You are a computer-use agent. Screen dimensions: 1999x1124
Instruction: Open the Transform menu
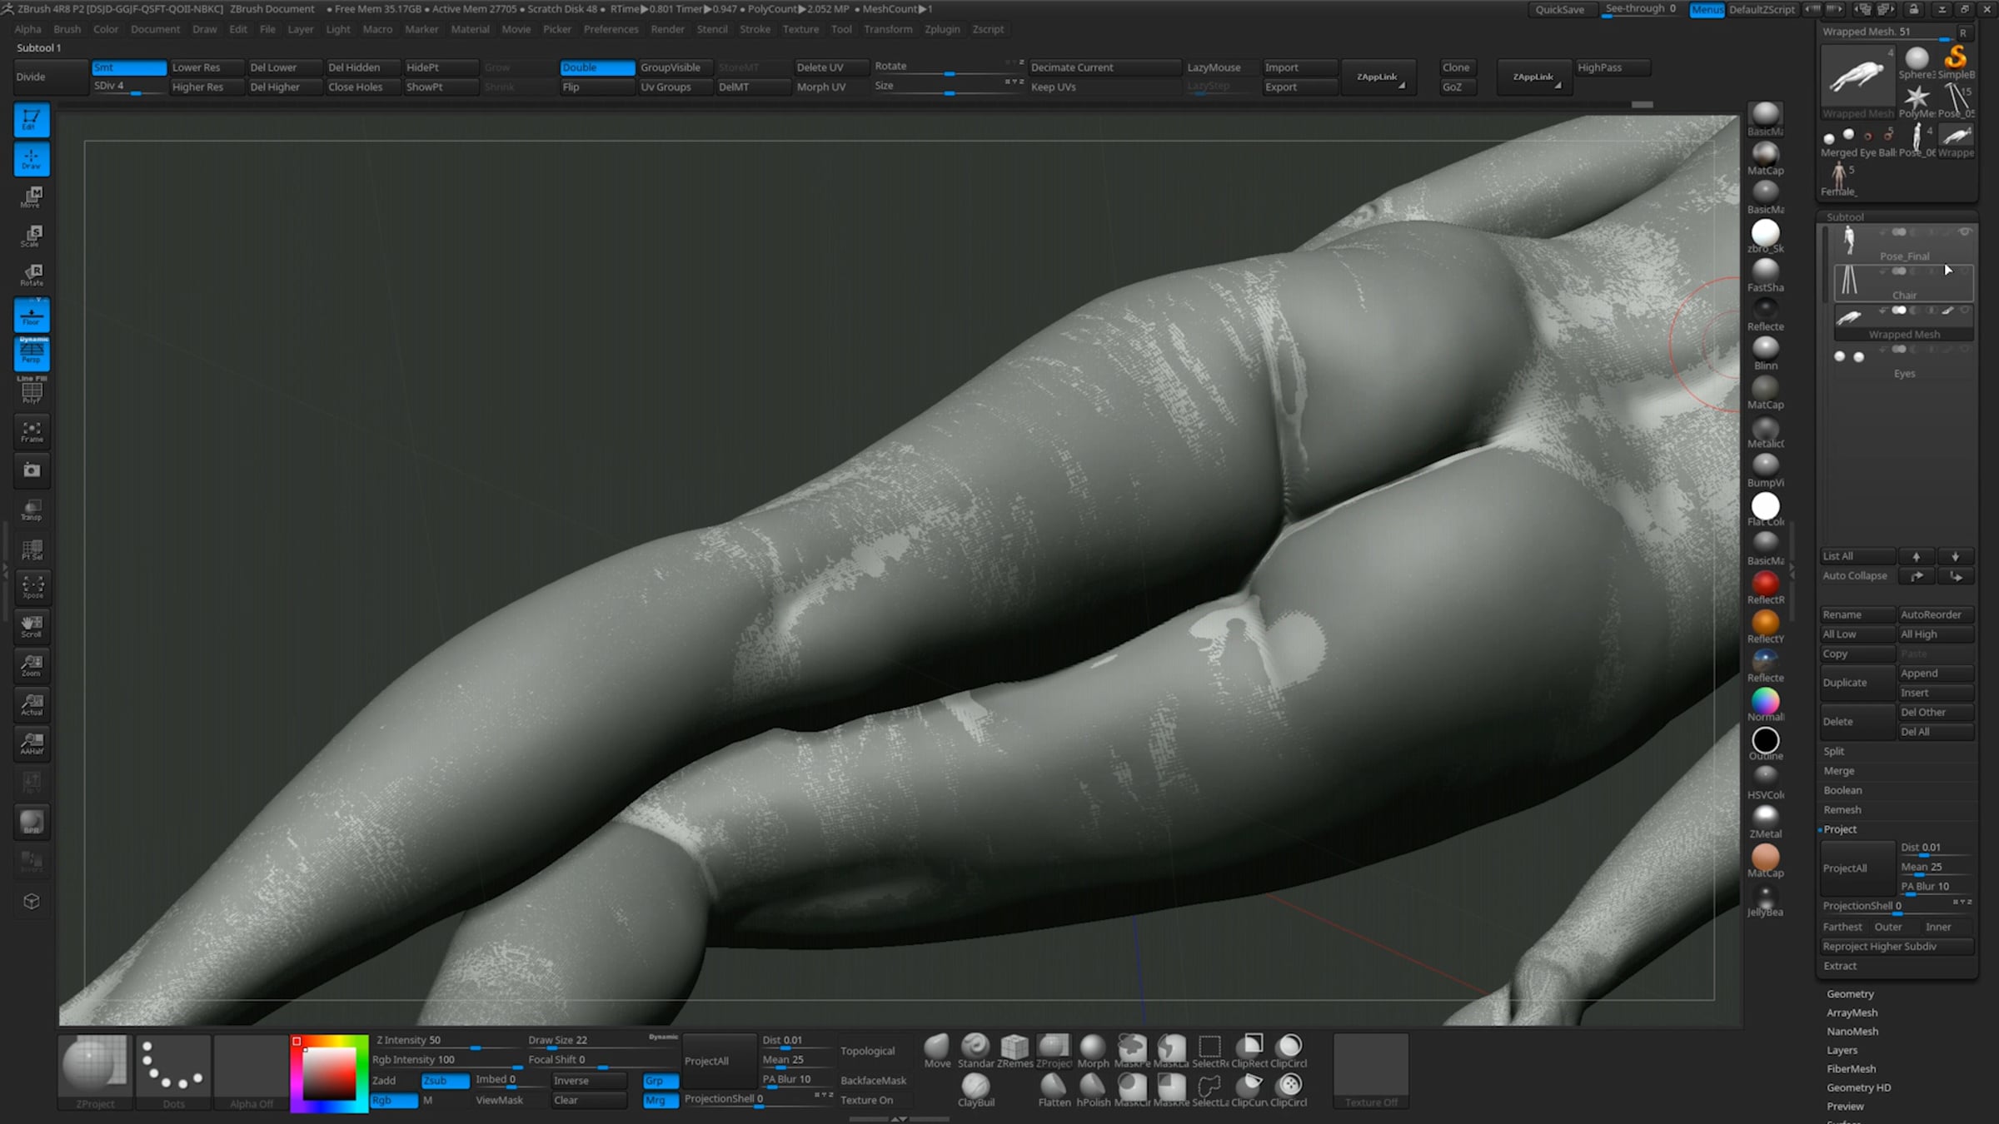click(x=887, y=29)
